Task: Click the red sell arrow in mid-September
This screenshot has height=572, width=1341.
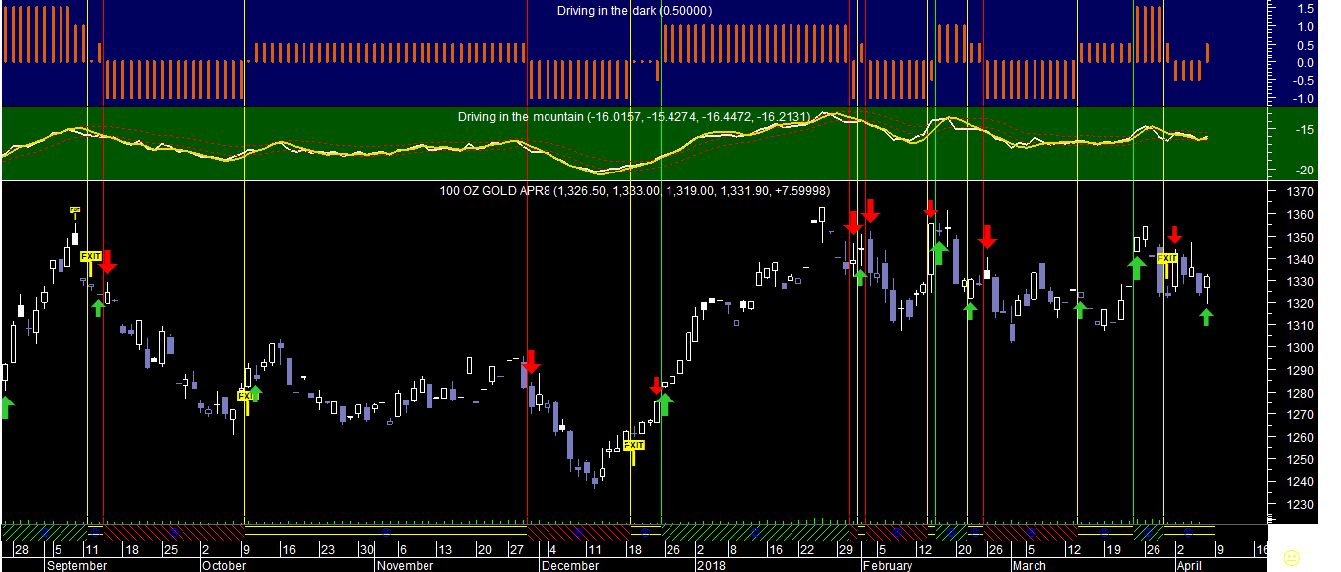Action: click(x=108, y=262)
